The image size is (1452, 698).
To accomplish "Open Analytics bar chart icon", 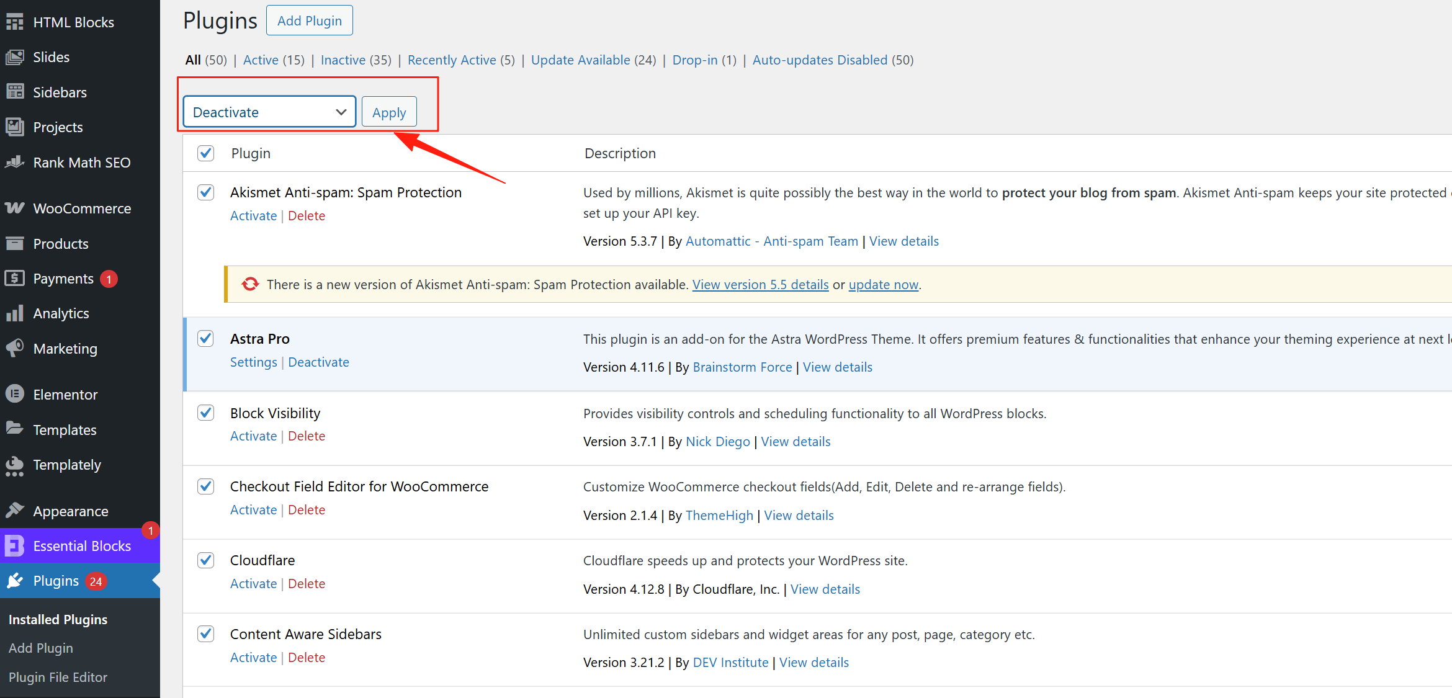I will pyautogui.click(x=14, y=313).
